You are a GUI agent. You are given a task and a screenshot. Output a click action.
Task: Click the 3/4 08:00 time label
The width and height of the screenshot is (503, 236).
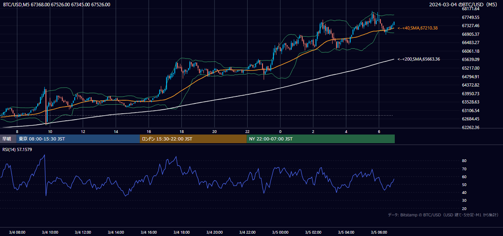point(17,232)
